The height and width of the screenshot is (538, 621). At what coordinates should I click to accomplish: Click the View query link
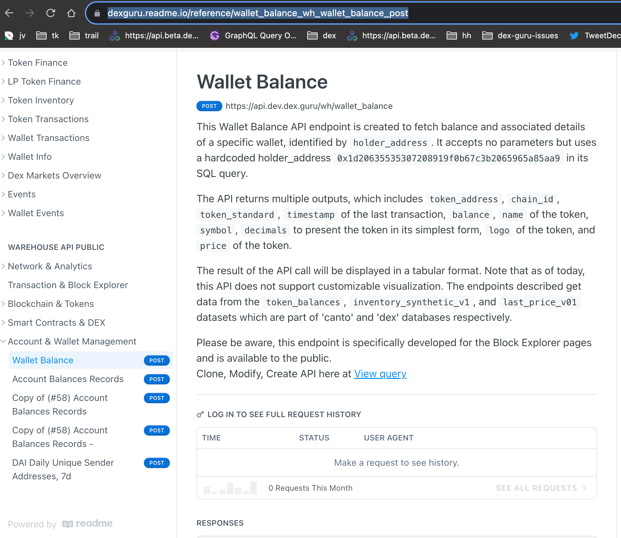point(380,374)
